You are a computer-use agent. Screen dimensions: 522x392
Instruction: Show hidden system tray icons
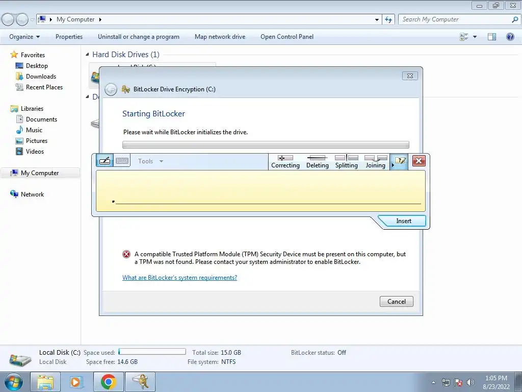coord(433,382)
